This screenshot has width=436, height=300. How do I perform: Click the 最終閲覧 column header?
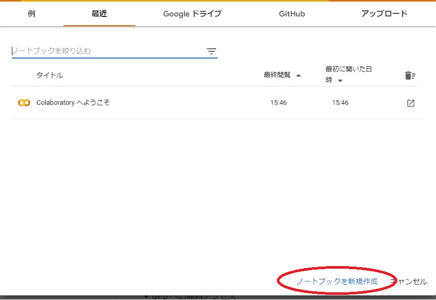pos(277,75)
